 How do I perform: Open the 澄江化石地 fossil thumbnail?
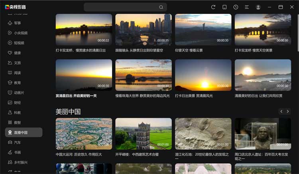(x=203, y=134)
